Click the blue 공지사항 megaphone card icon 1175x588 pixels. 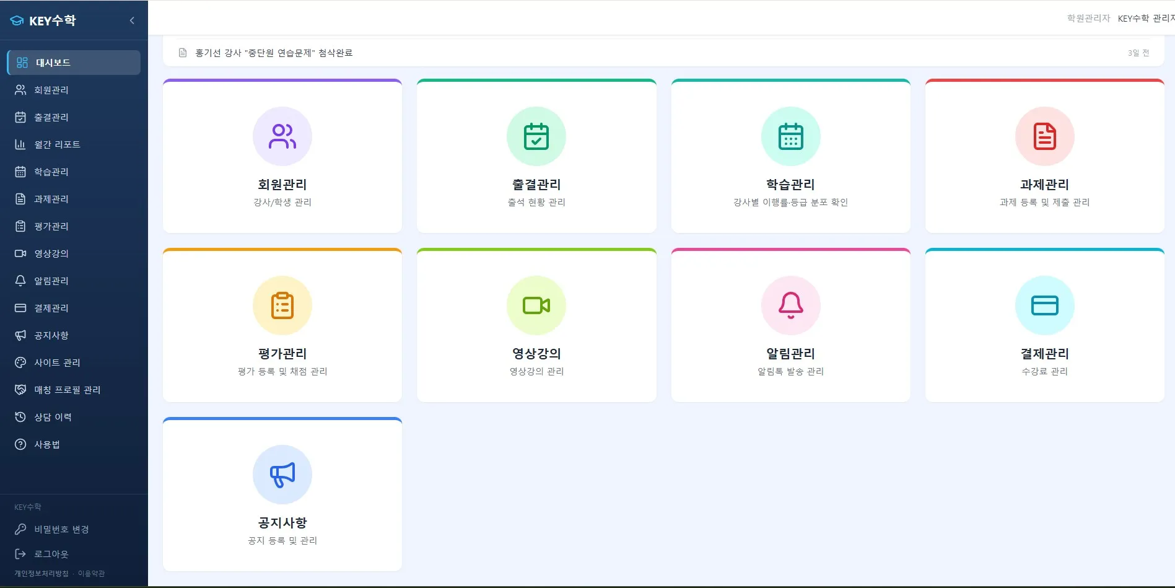pos(282,475)
